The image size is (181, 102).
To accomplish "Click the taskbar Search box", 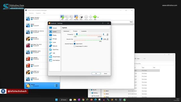I will tap(64, 100).
